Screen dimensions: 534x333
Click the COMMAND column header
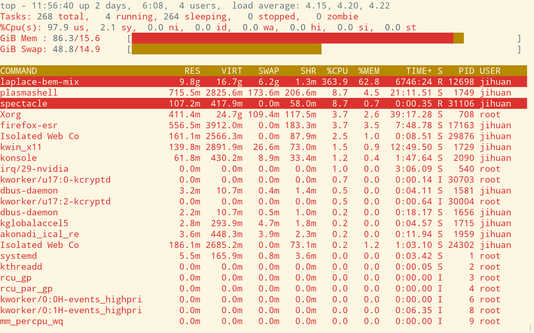18,71
